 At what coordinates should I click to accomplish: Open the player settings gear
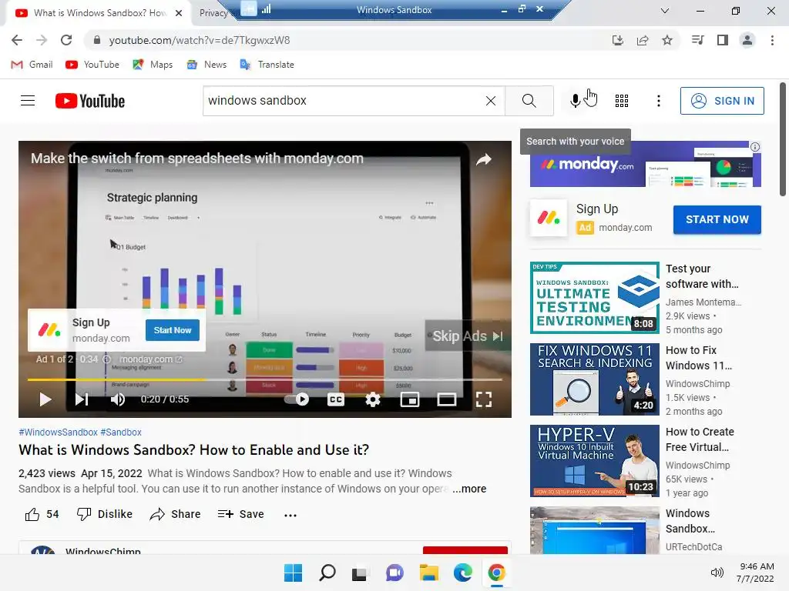pyautogui.click(x=373, y=399)
